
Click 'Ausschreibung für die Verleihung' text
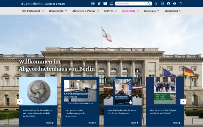[x=38, y=113]
